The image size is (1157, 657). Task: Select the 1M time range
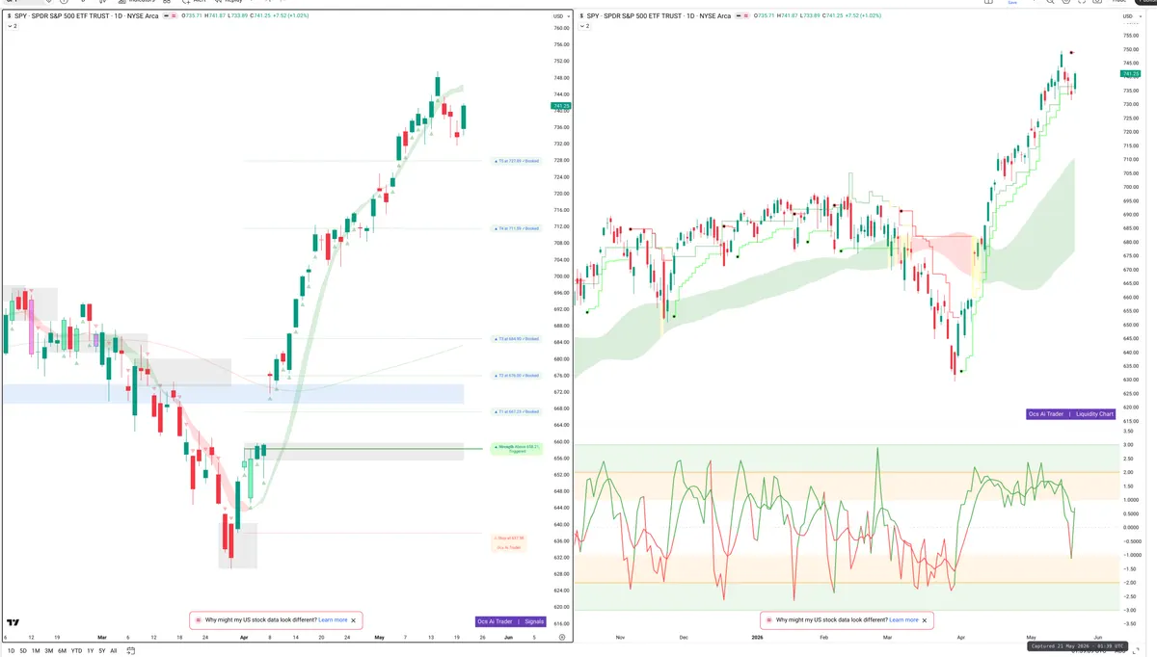click(36, 651)
